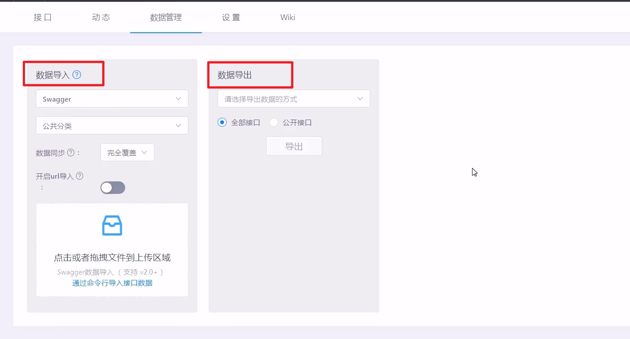Open the Swagger import type dropdown

(x=112, y=99)
